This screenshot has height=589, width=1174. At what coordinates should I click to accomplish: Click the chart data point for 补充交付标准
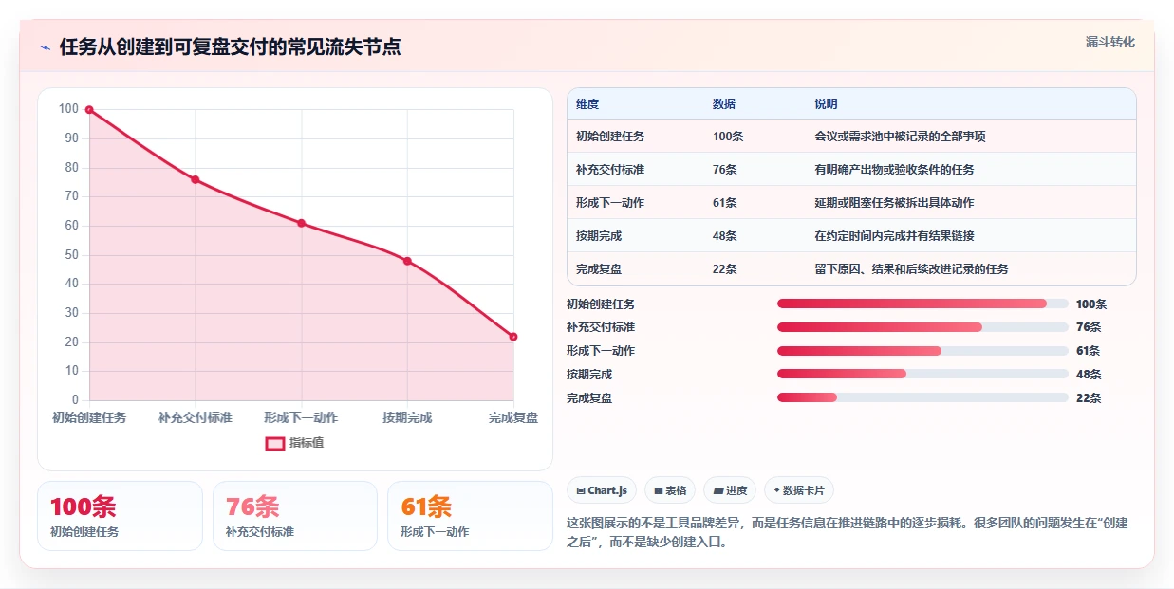(x=196, y=179)
